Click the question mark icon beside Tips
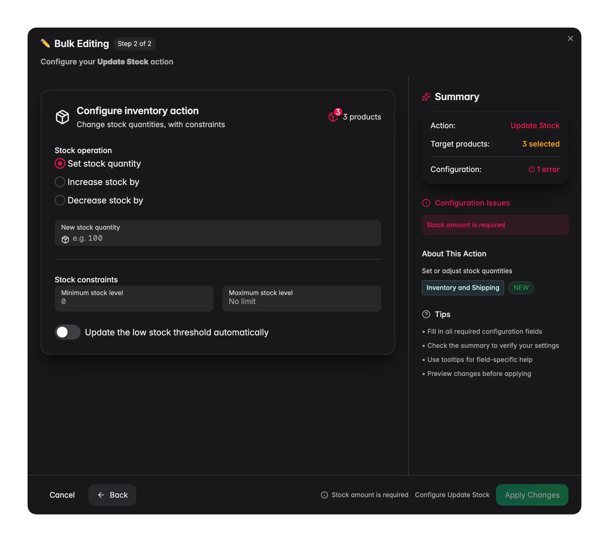Viewport: 609px width, 542px height. (x=426, y=314)
